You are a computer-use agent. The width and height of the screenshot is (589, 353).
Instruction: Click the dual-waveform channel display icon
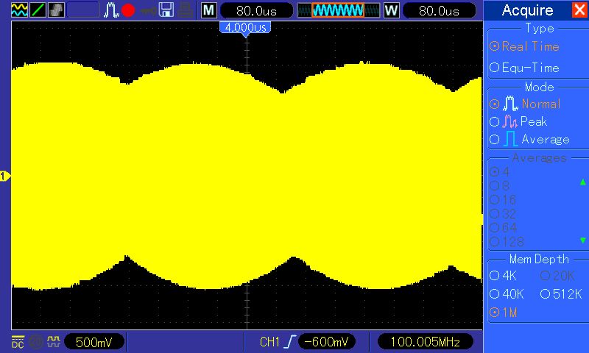click(19, 10)
